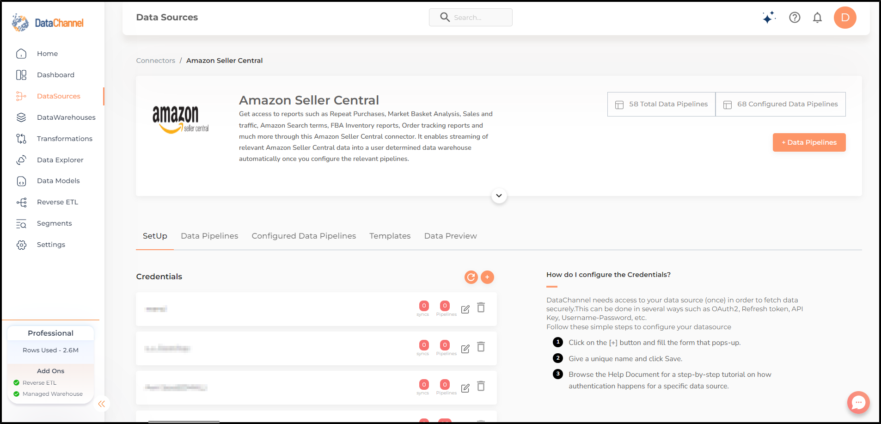The image size is (881, 424).
Task: Click Pipelines count badge in third credential
Action: pos(445,384)
